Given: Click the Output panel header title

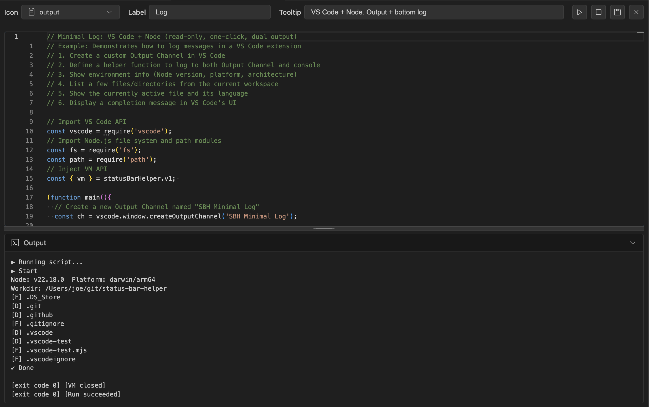Looking at the screenshot, I should (x=35, y=243).
